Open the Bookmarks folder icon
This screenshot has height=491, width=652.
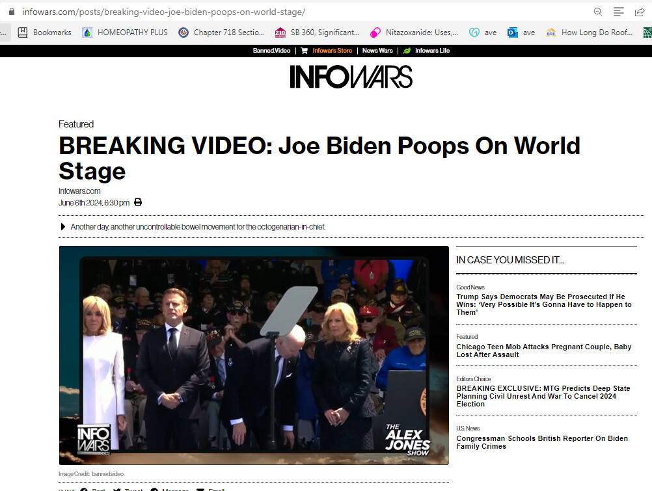tap(23, 33)
